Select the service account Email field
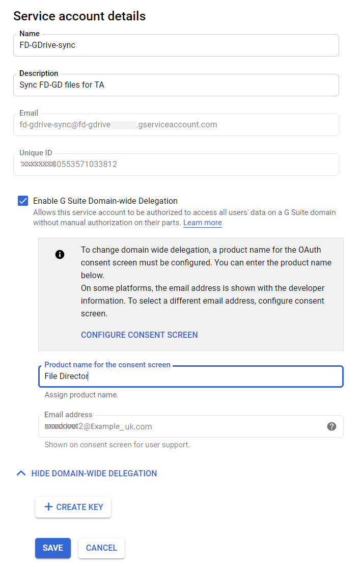Image resolution: width=361 pixels, height=567 pixels. click(176, 125)
